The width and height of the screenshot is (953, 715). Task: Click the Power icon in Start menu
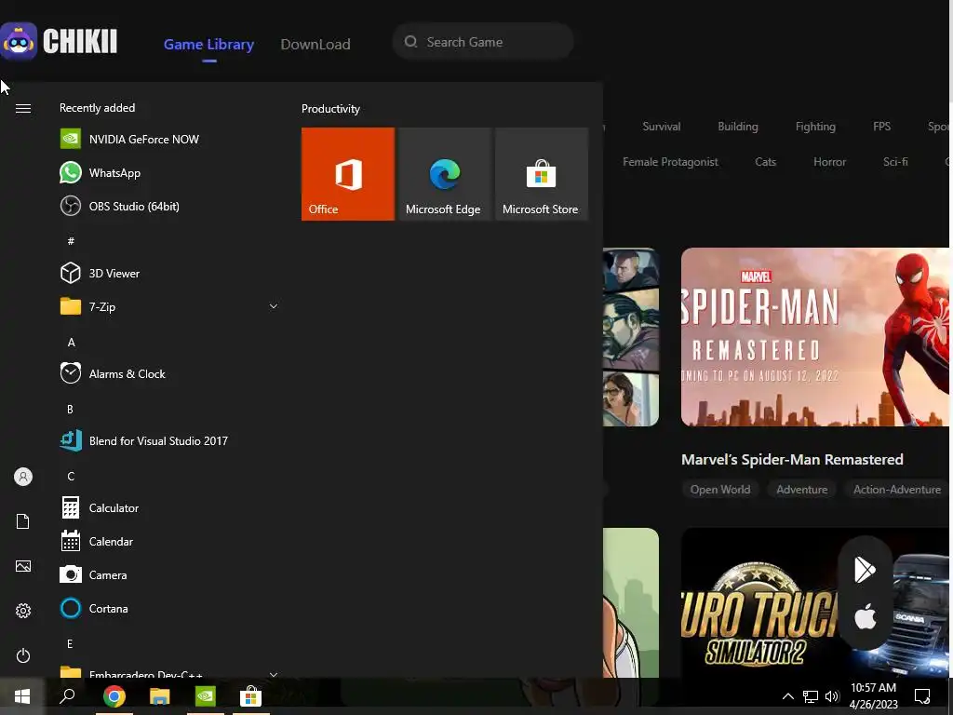pos(23,655)
